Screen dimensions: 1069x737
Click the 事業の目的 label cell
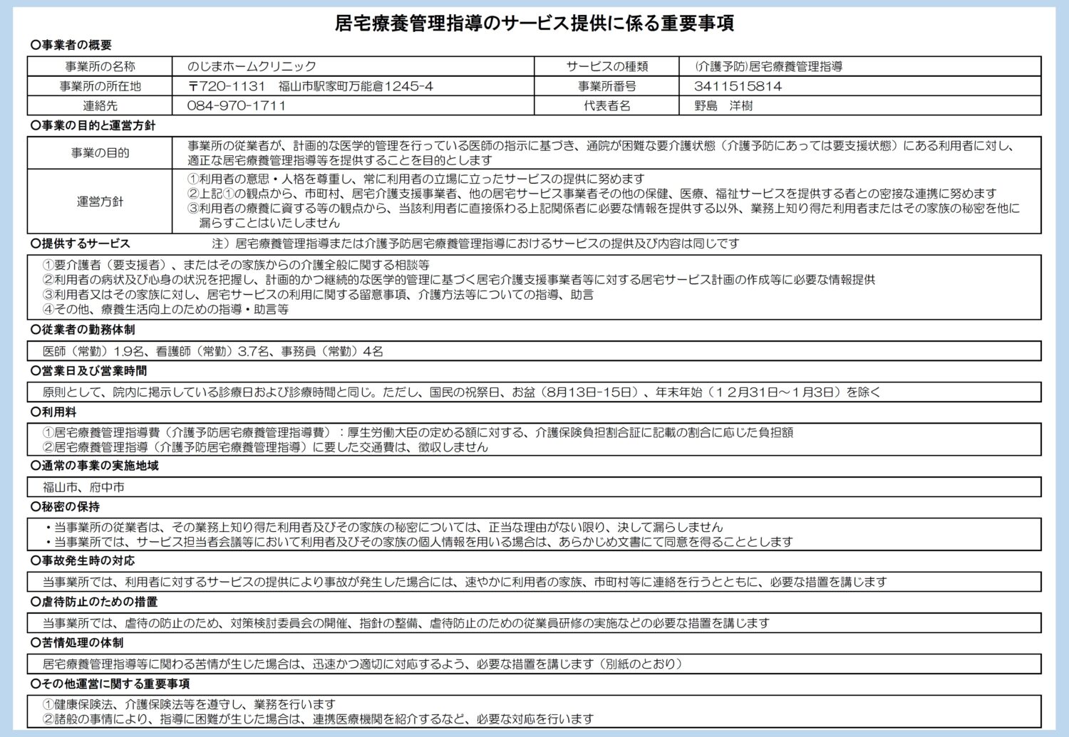(100, 152)
